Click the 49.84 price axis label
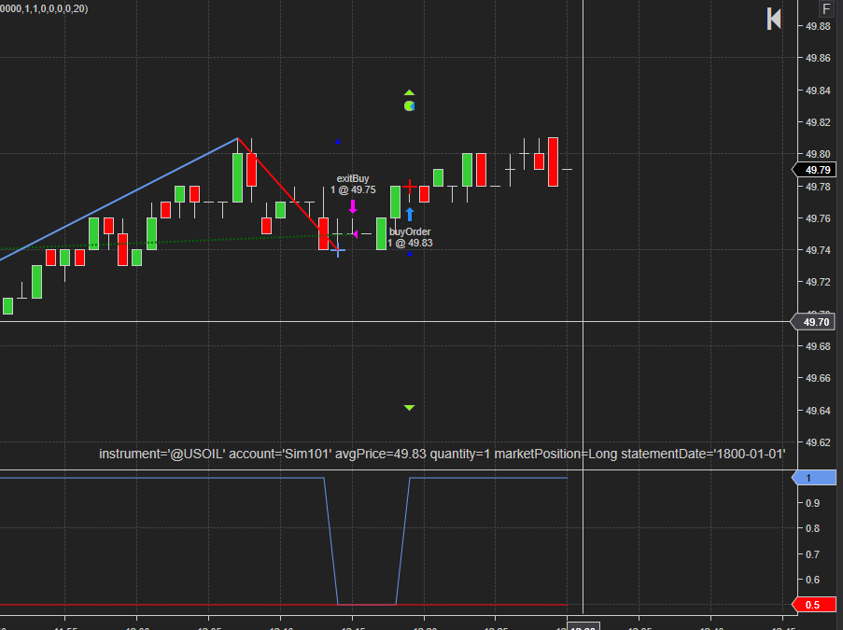Screen dimensions: 843x630 818,91
